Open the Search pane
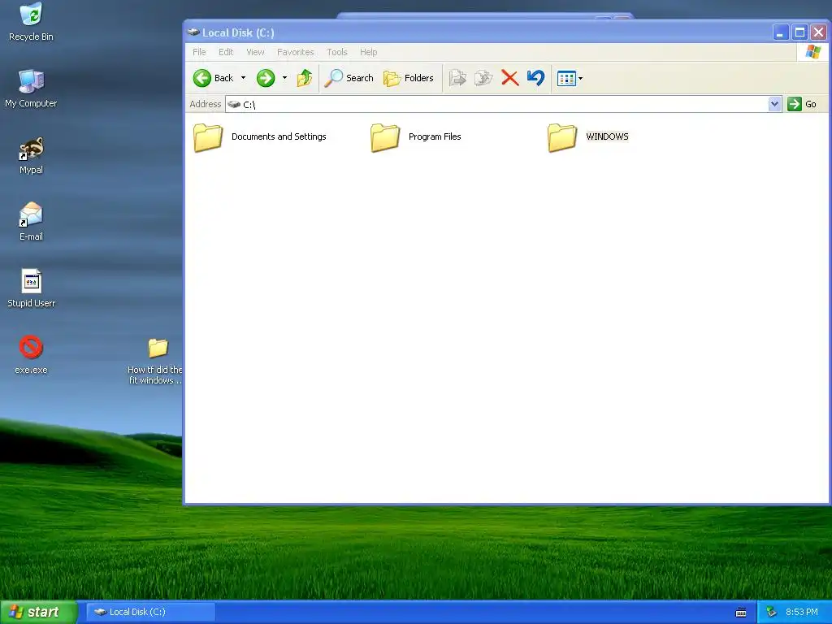The image size is (832, 624). [x=349, y=78]
